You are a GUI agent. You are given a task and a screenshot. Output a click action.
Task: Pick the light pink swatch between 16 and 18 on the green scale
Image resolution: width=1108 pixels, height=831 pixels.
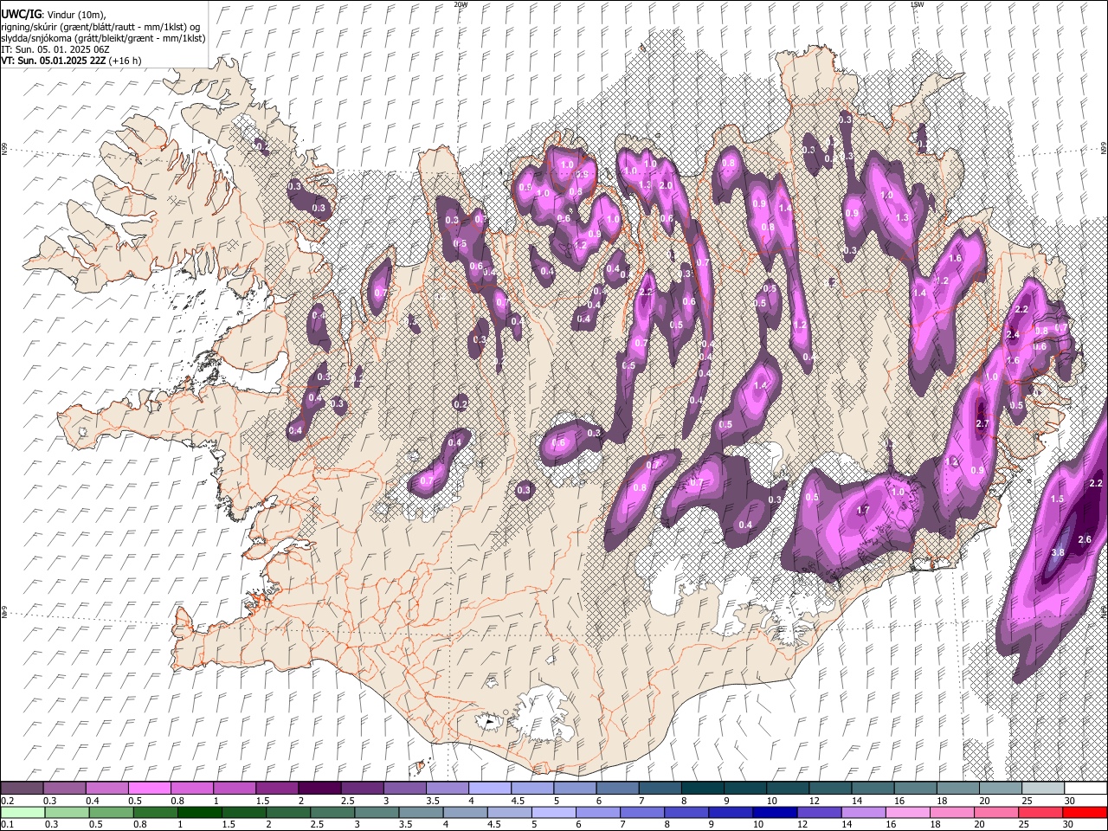907,812
